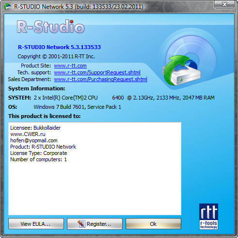Click the License Type: Corporate line
The image size is (238, 238).
(39, 153)
